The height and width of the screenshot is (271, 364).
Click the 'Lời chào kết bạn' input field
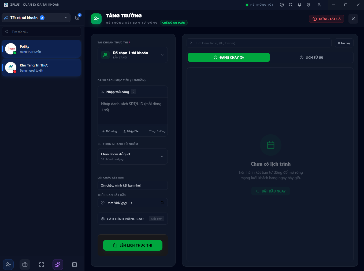133,185
